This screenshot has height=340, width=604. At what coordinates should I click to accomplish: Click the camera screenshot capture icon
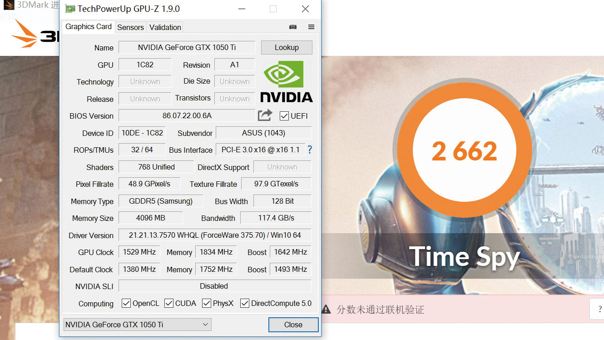[293, 27]
